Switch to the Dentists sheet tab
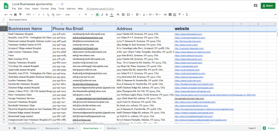 point(113,128)
